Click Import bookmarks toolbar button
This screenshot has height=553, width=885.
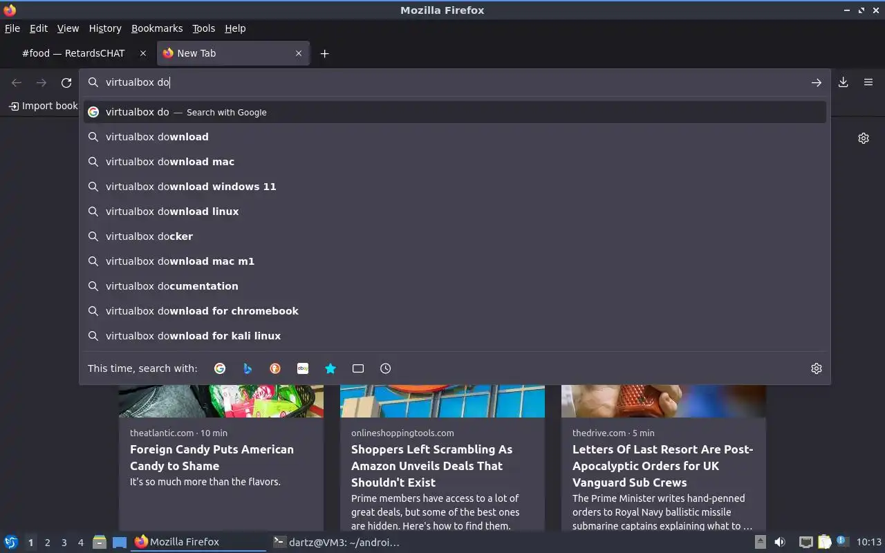pyautogui.click(x=43, y=106)
